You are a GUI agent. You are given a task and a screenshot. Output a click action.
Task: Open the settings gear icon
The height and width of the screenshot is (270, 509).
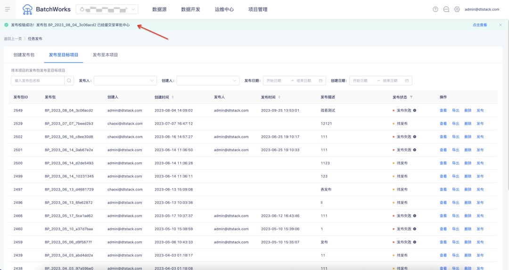click(x=457, y=9)
